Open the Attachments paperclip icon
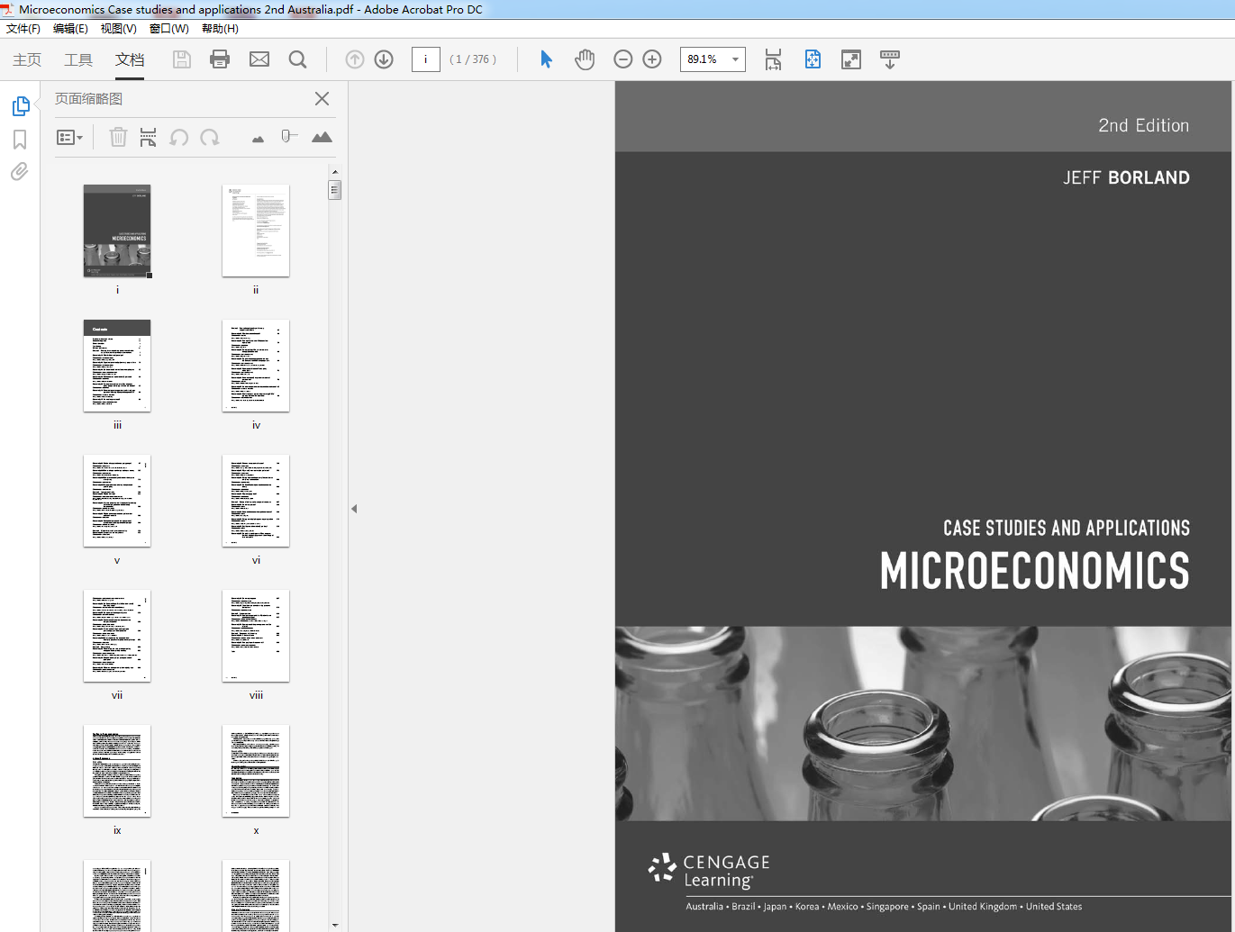The width and height of the screenshot is (1235, 932). [x=20, y=171]
